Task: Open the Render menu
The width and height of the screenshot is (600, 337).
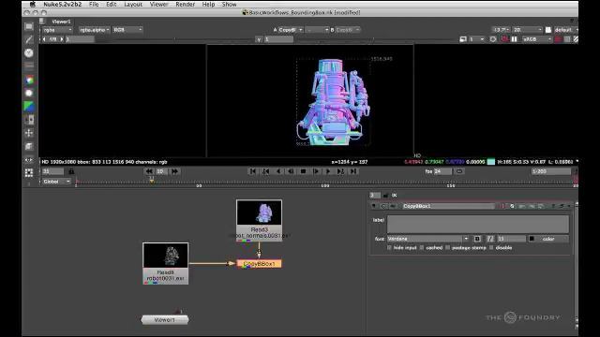Action: [186, 4]
